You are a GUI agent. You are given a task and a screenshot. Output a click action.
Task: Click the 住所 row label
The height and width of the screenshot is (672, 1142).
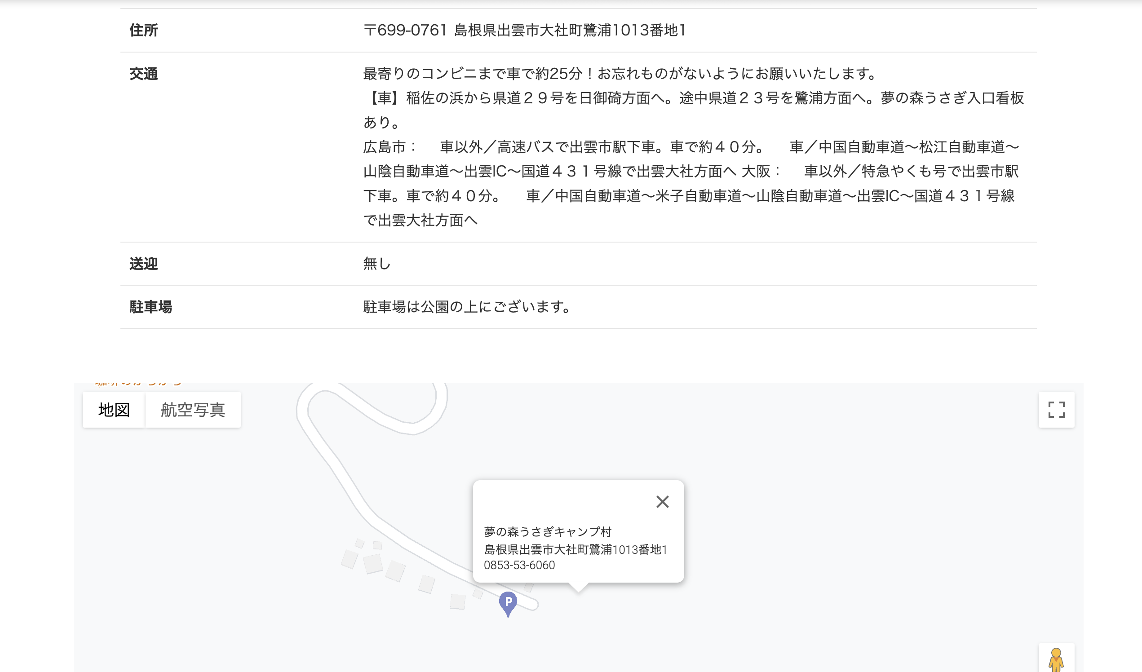pyautogui.click(x=143, y=30)
